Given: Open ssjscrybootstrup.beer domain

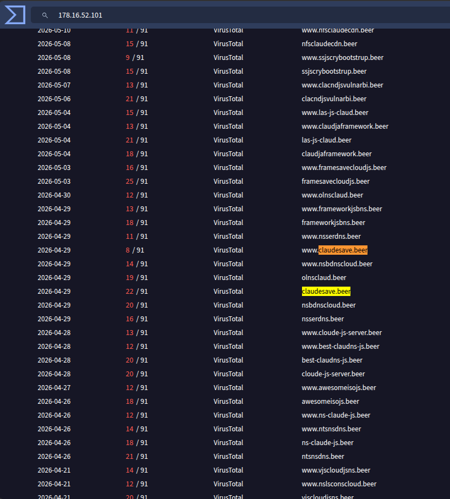Looking at the screenshot, I should click(334, 72).
